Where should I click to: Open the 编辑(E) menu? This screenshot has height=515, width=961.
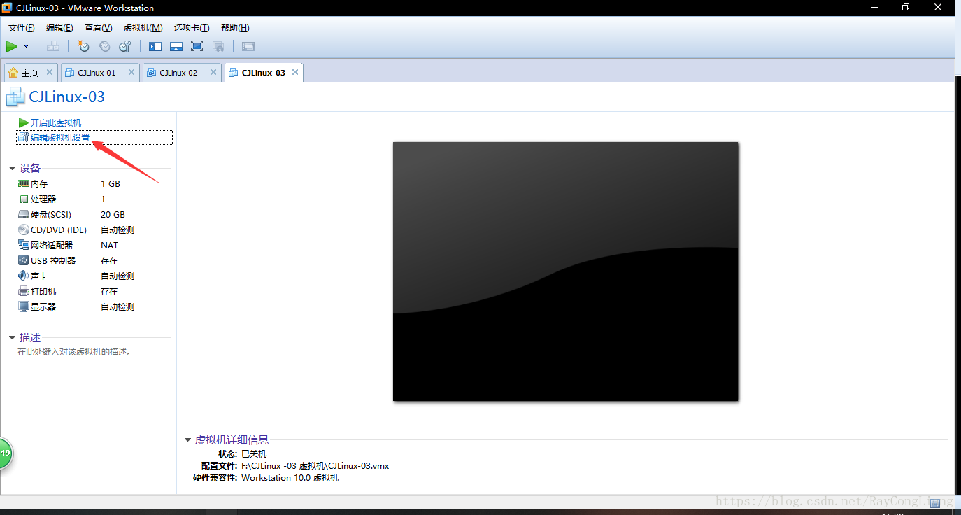(x=59, y=28)
